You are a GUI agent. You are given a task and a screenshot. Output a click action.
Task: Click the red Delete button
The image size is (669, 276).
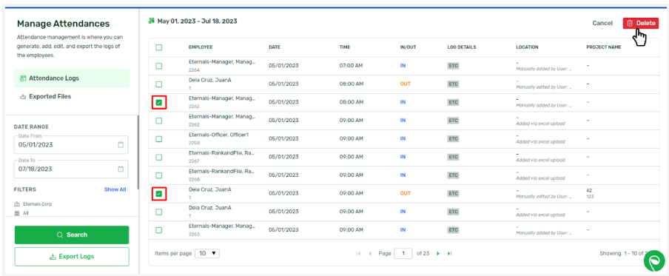641,24
